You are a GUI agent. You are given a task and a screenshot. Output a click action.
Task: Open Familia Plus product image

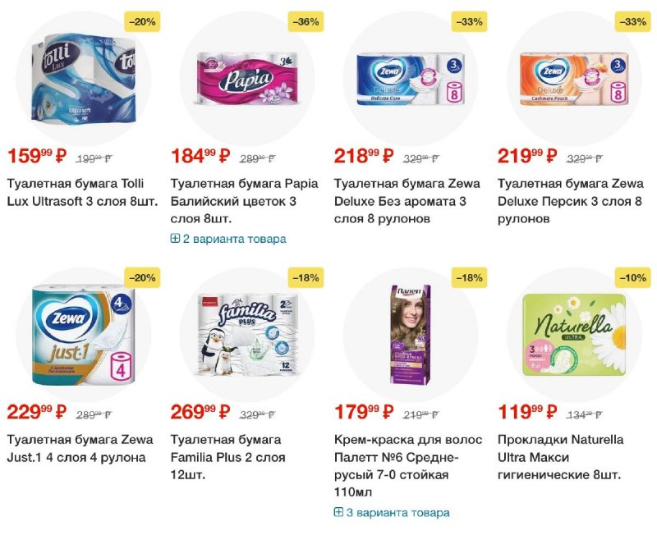(x=247, y=335)
